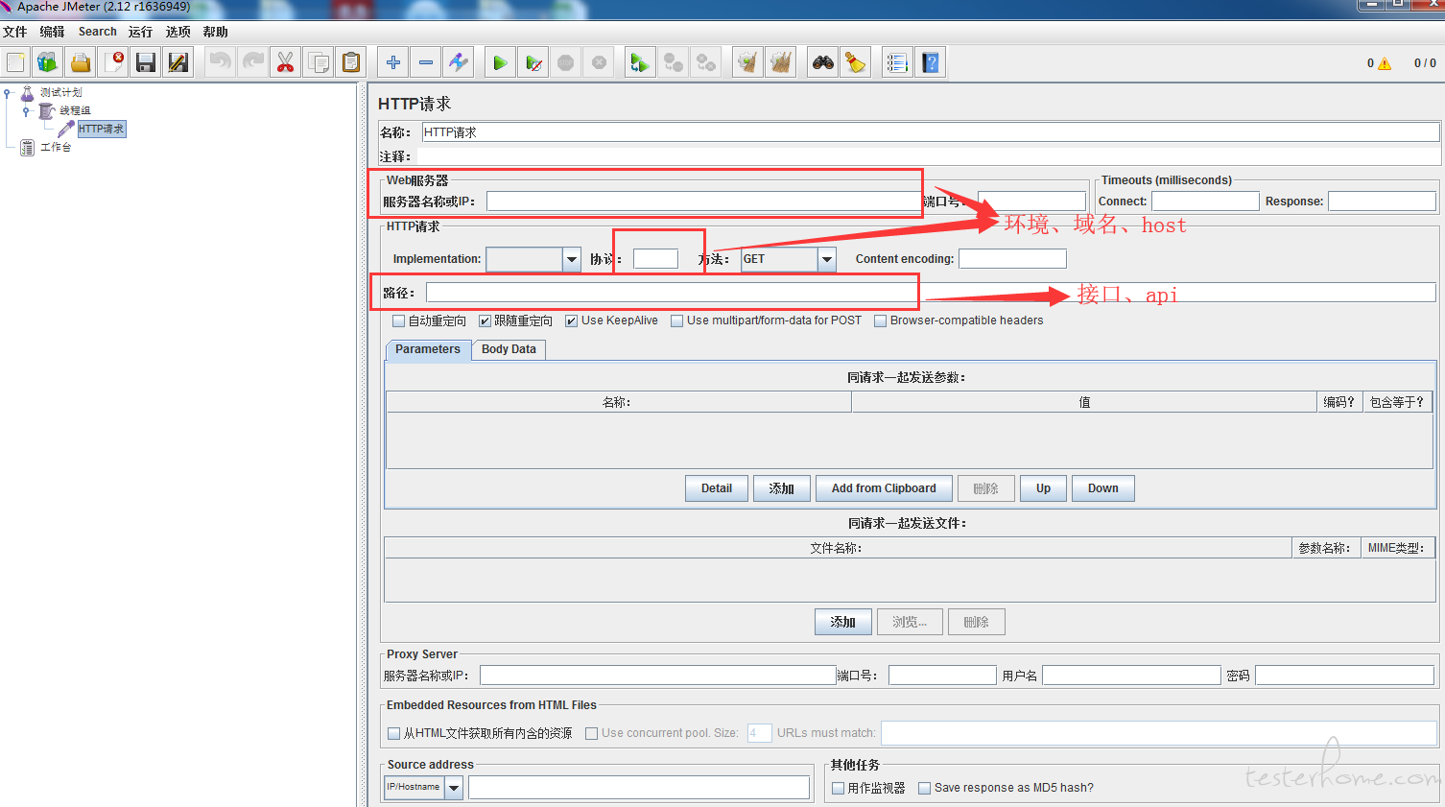
Task: Click the 名称 name input field
Action: pos(931,132)
